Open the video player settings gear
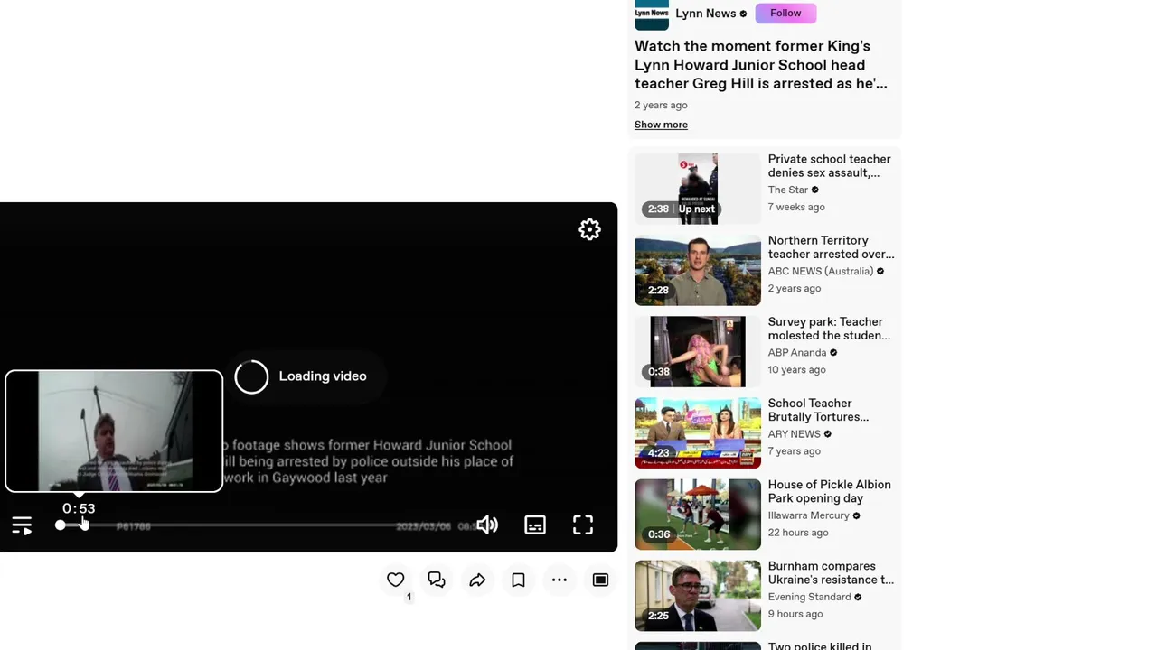1157x650 pixels. click(589, 230)
